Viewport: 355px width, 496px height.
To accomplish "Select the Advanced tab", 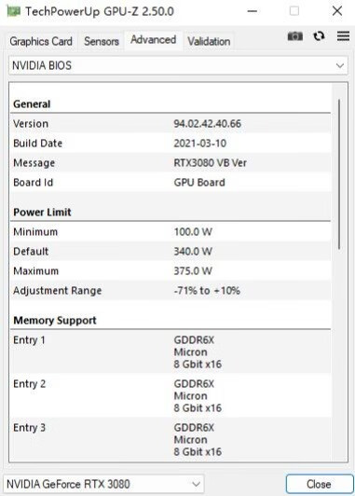I will point(154,40).
